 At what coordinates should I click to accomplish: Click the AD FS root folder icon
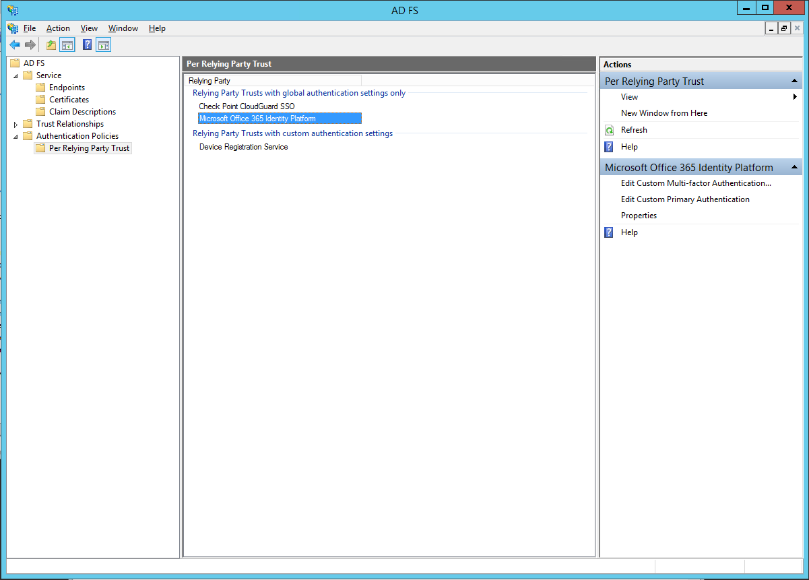pos(15,63)
